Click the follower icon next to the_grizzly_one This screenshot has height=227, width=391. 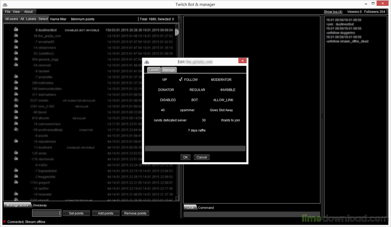click(16, 35)
